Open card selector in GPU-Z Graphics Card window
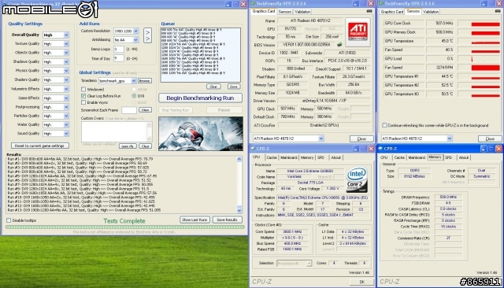This screenshot has height=288, width=504. pyautogui.click(x=321, y=138)
